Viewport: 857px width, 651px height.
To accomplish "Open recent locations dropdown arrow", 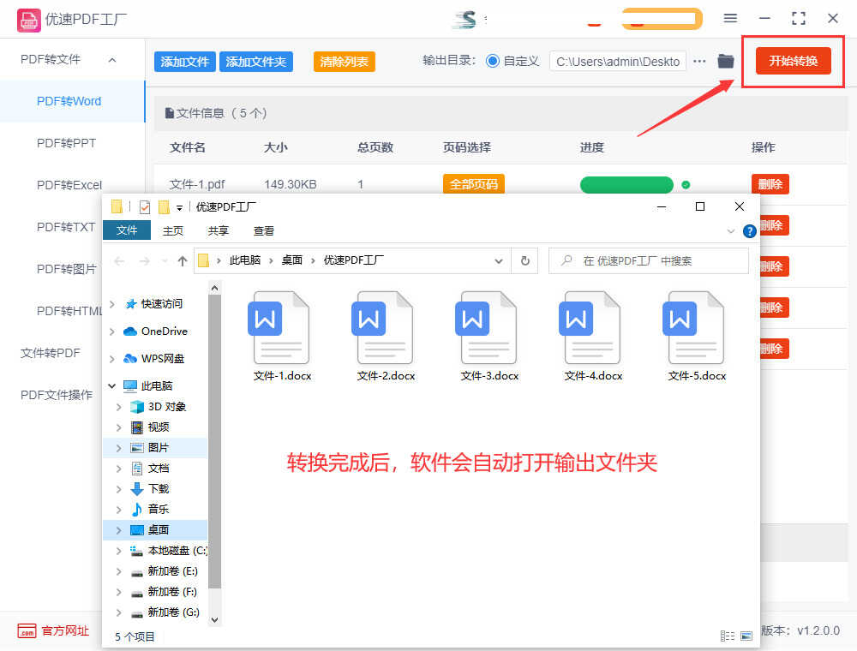I will [x=165, y=261].
